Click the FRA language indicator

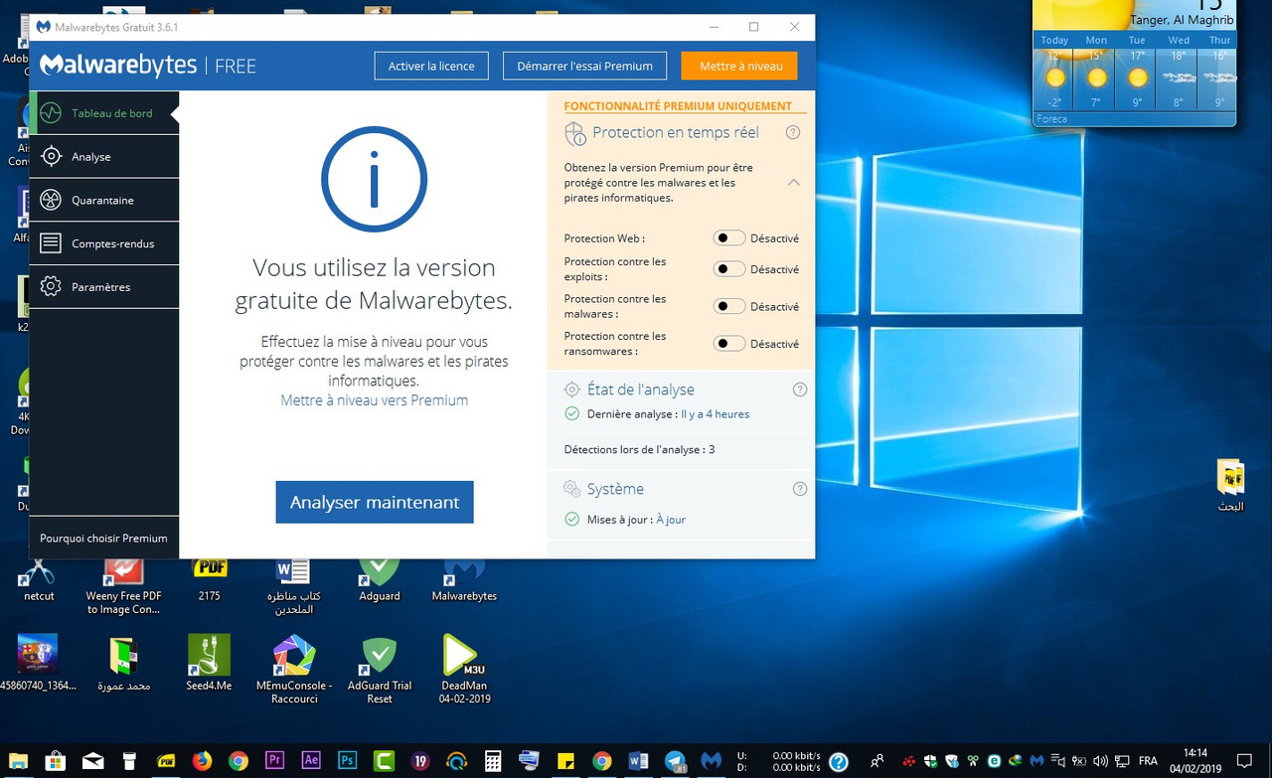click(x=1148, y=761)
